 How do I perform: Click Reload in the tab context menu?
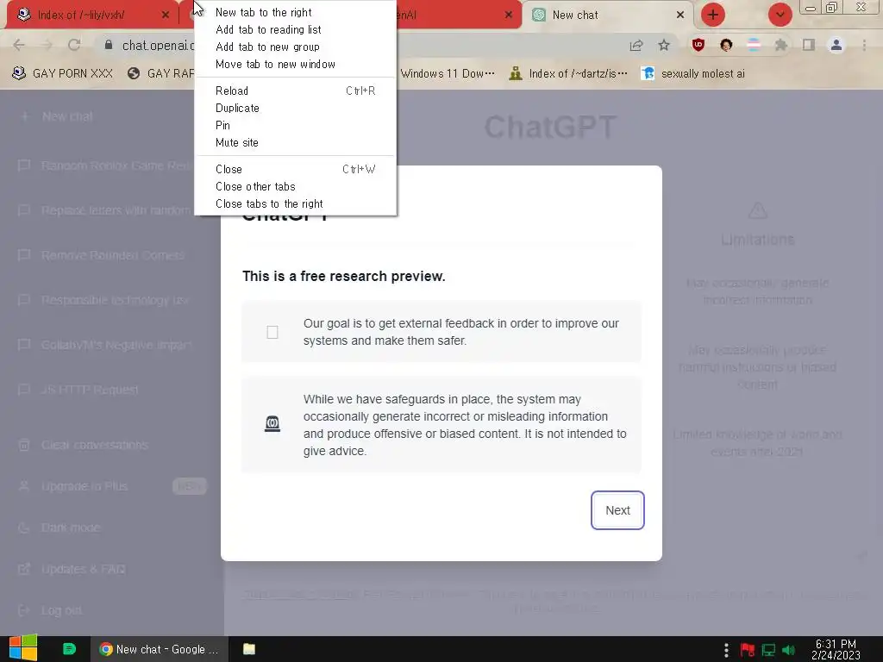tap(295, 91)
